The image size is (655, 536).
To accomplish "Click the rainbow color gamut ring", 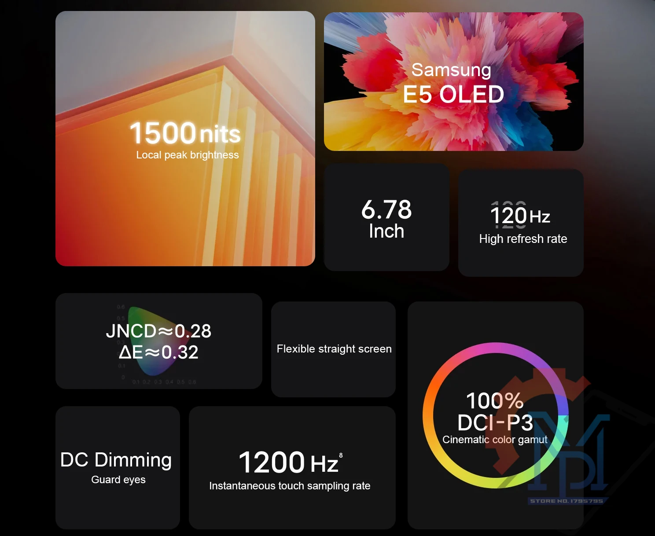I will tap(496, 415).
